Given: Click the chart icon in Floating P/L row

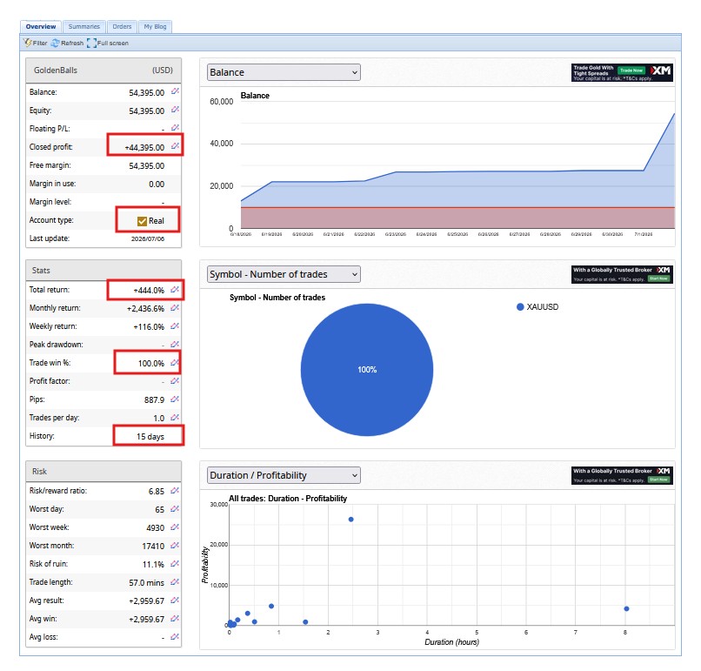Looking at the screenshot, I should [175, 128].
